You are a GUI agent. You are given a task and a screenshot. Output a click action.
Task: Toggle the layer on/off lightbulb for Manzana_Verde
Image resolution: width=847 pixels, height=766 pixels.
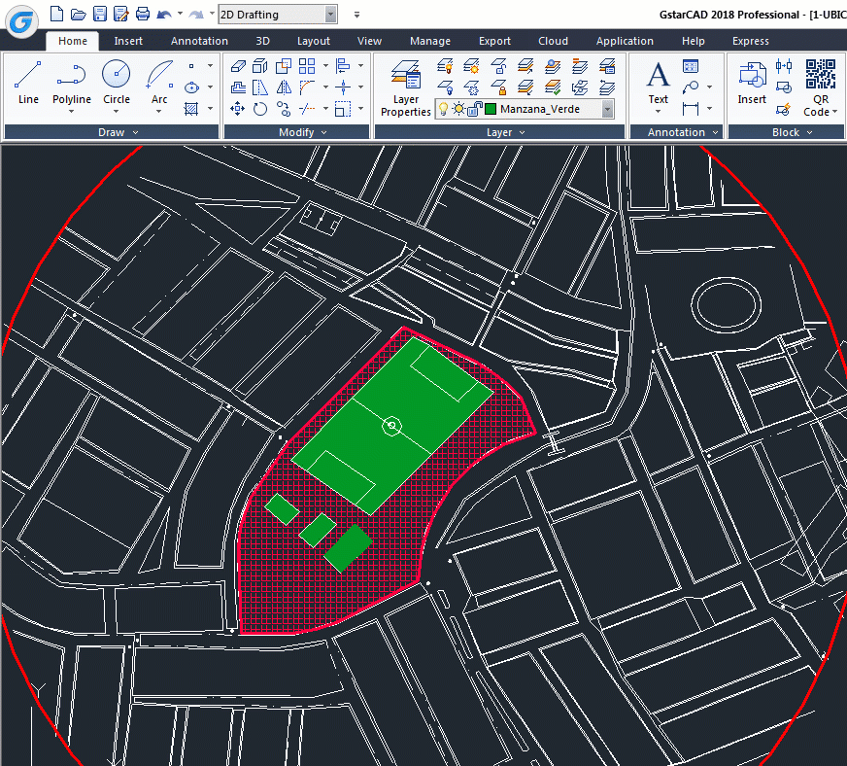coord(443,109)
